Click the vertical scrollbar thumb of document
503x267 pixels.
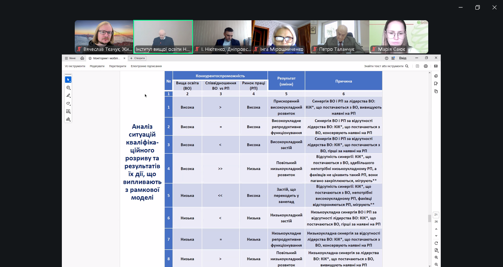coord(429,218)
